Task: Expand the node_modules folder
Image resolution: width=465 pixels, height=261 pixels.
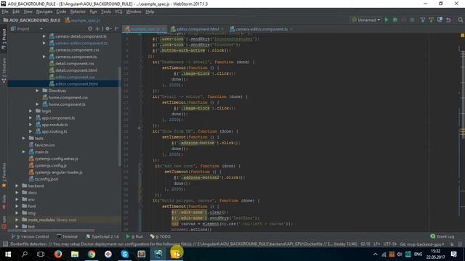Action: (17, 220)
